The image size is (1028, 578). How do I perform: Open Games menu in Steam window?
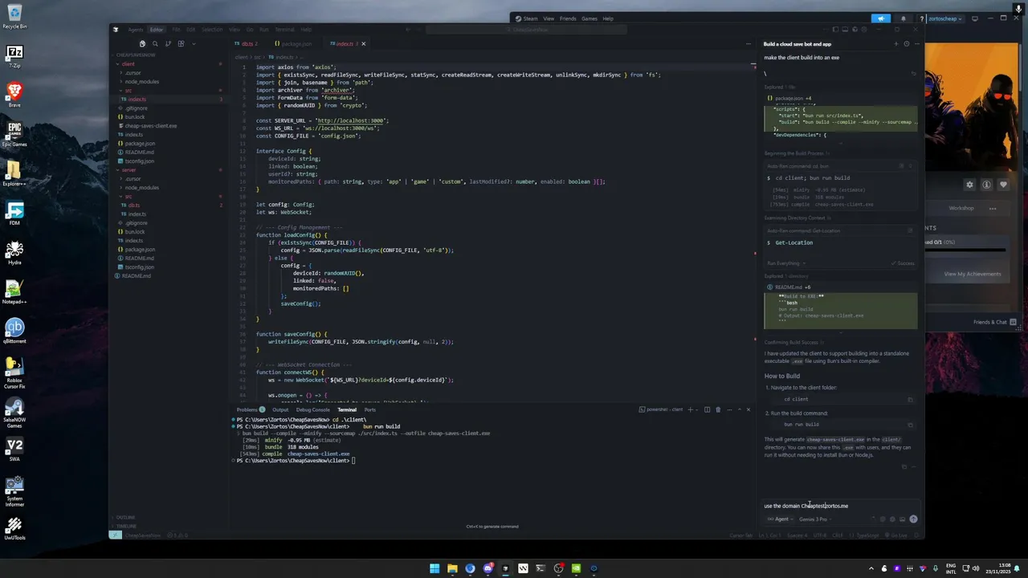tap(589, 18)
